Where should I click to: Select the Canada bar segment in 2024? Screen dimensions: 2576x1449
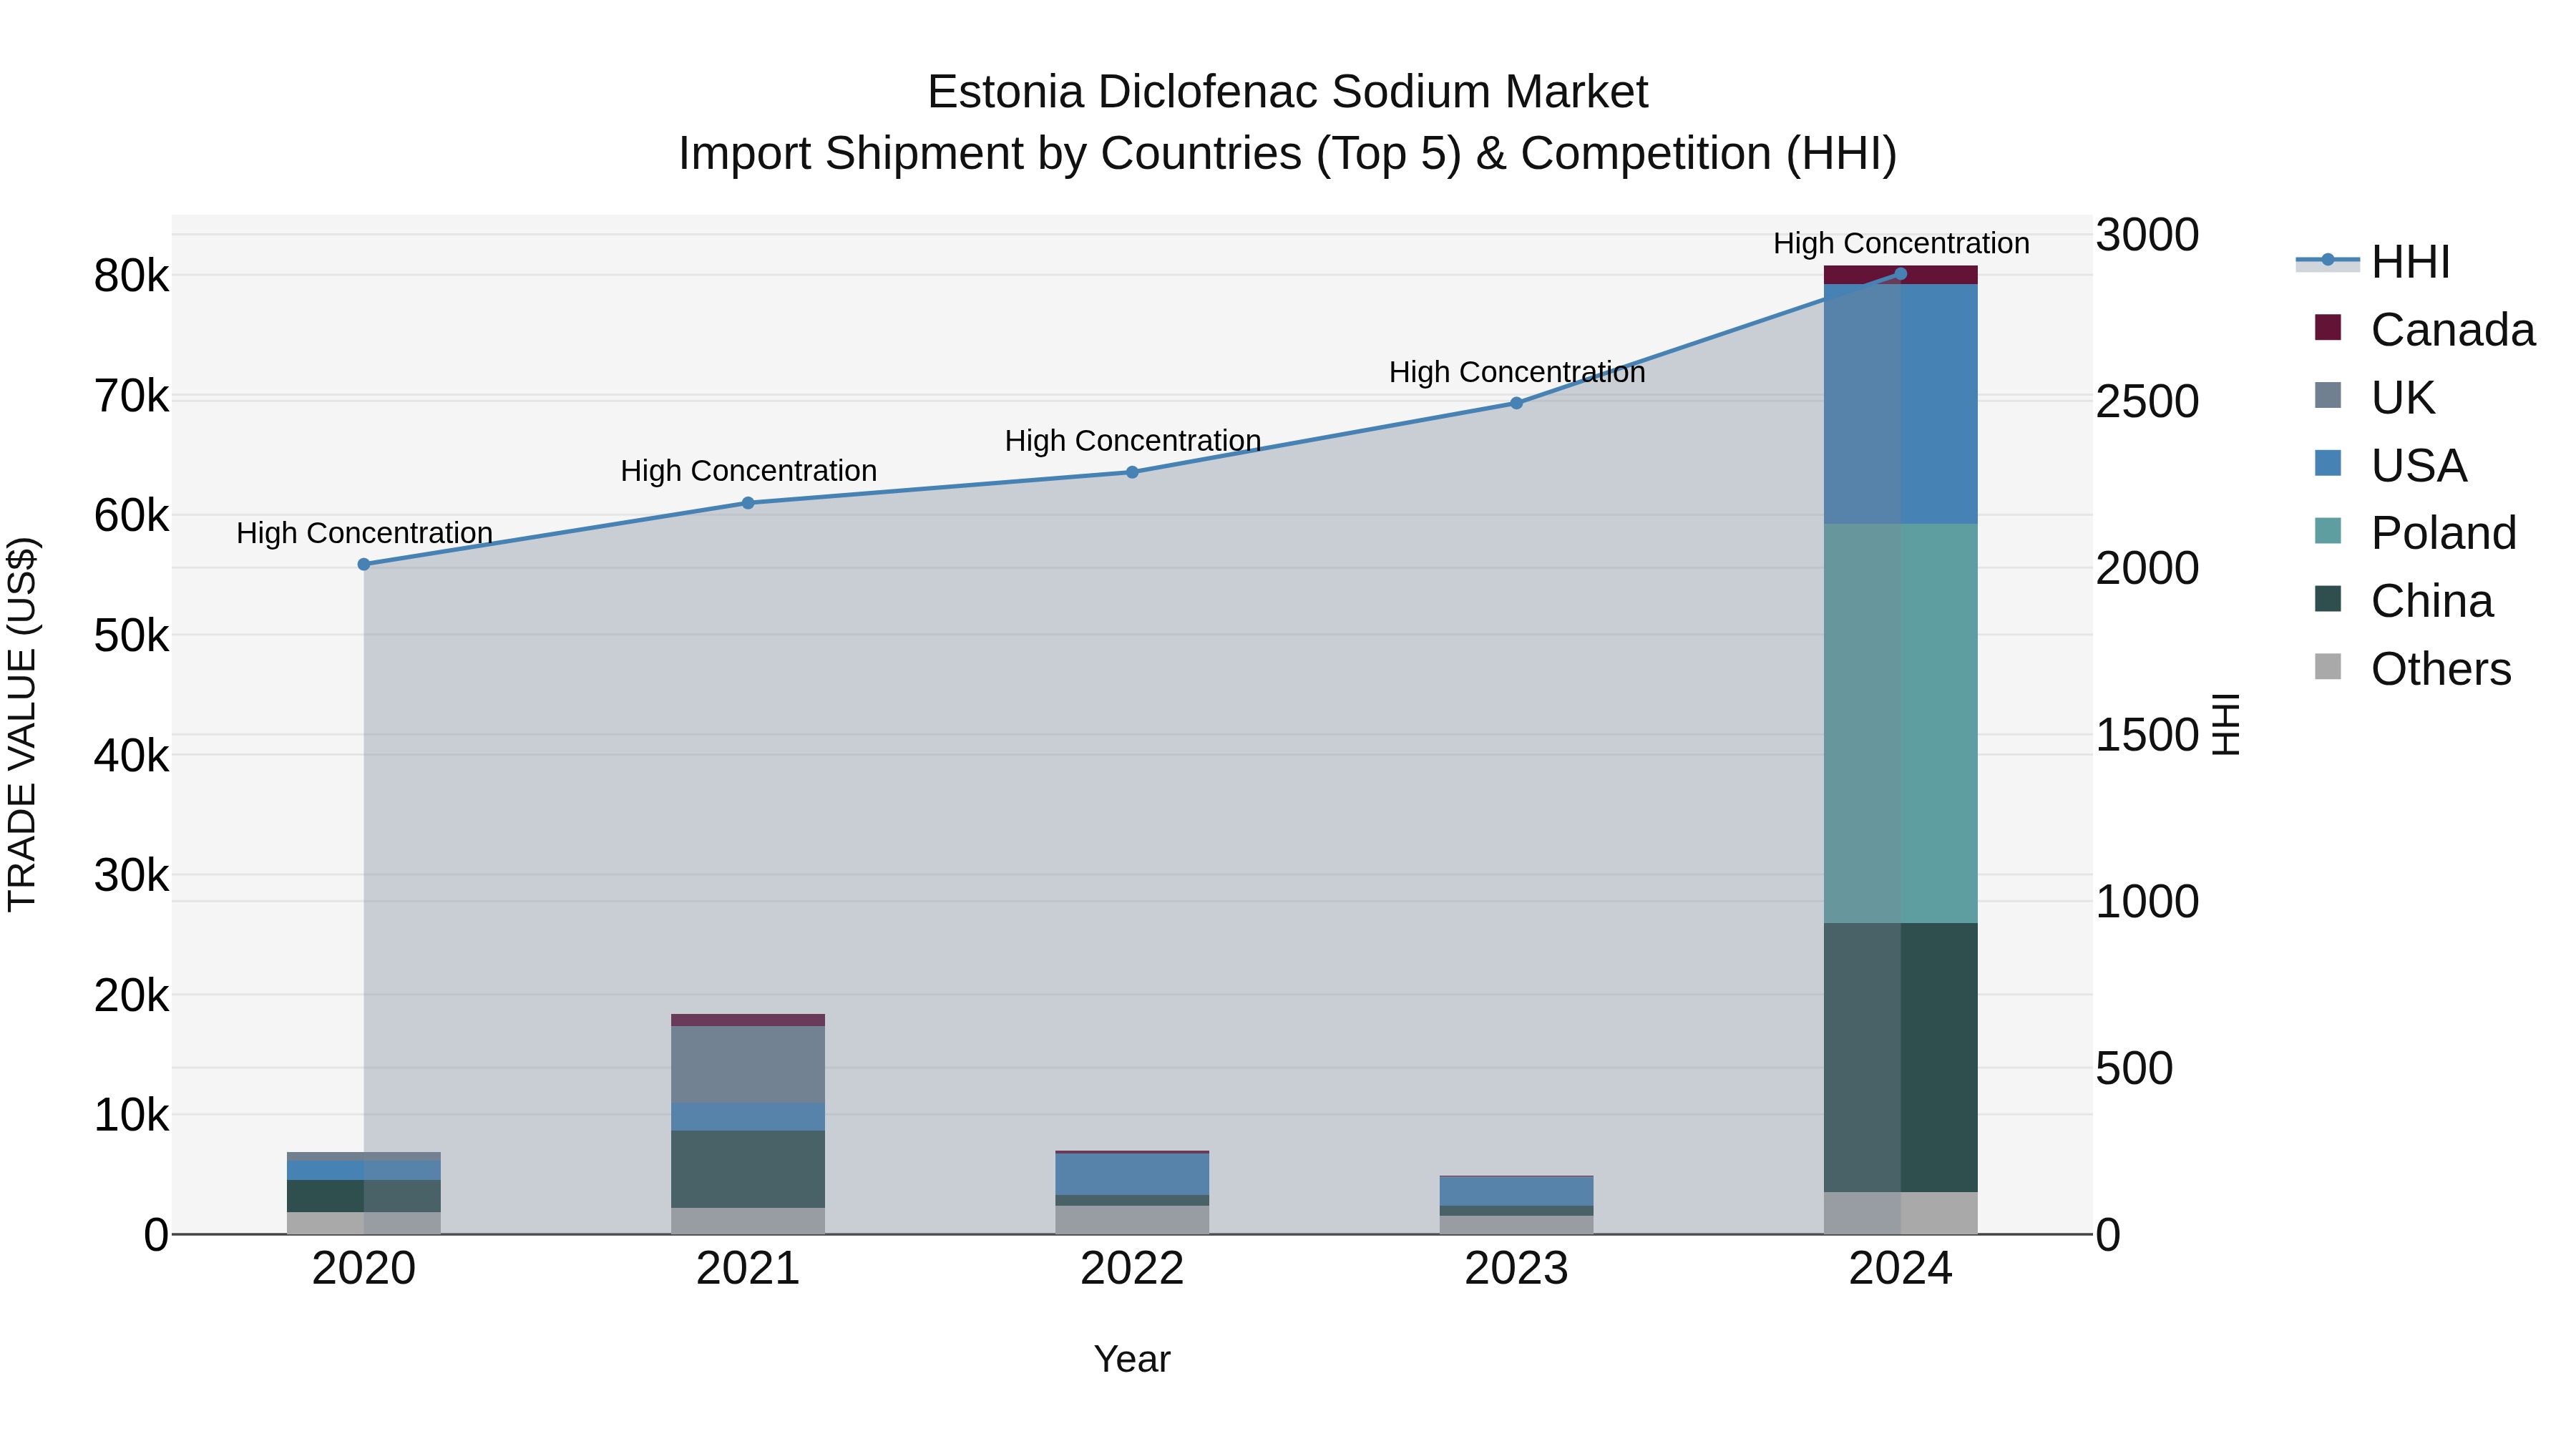point(1900,275)
